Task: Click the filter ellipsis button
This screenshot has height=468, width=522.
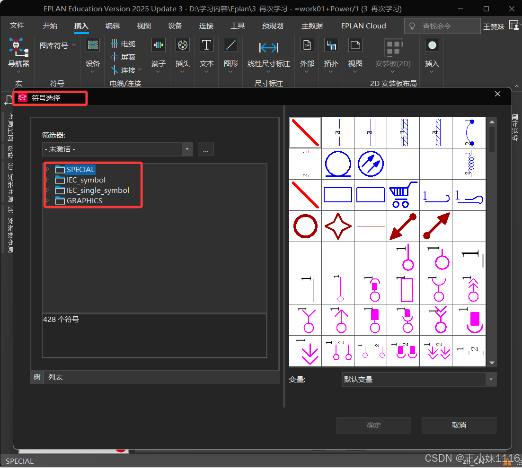Action: (x=206, y=149)
